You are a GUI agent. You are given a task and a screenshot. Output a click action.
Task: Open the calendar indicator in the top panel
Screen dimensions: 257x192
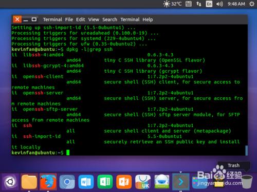pyautogui.click(x=189, y=4)
